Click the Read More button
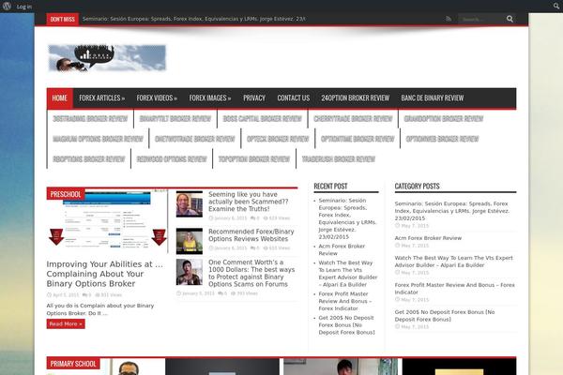This screenshot has width=563, height=375. coord(66,323)
